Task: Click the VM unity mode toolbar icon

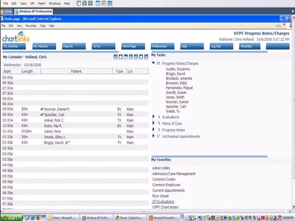Action: pos(90,3)
